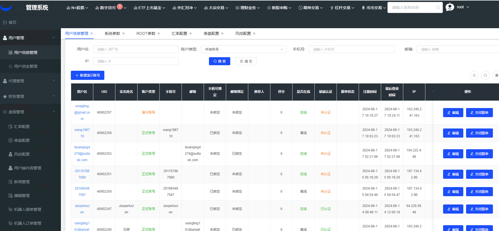Click the refresh table icon

click(474, 75)
